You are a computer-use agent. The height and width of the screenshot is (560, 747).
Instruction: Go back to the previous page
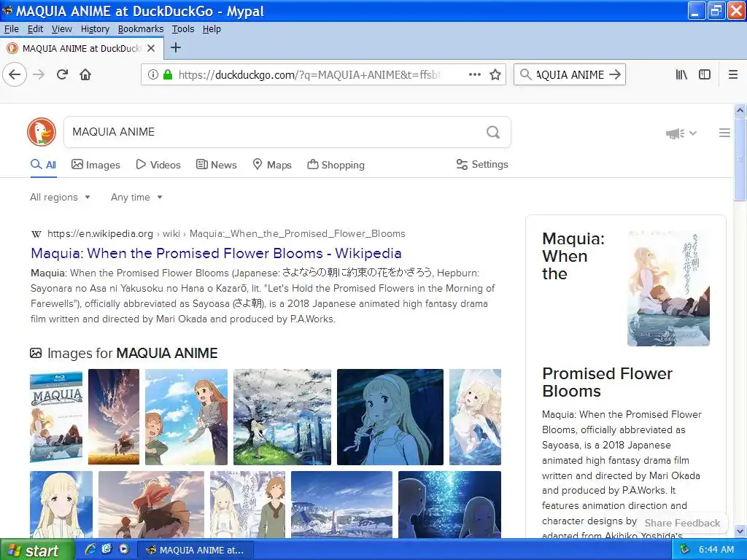pos(15,75)
